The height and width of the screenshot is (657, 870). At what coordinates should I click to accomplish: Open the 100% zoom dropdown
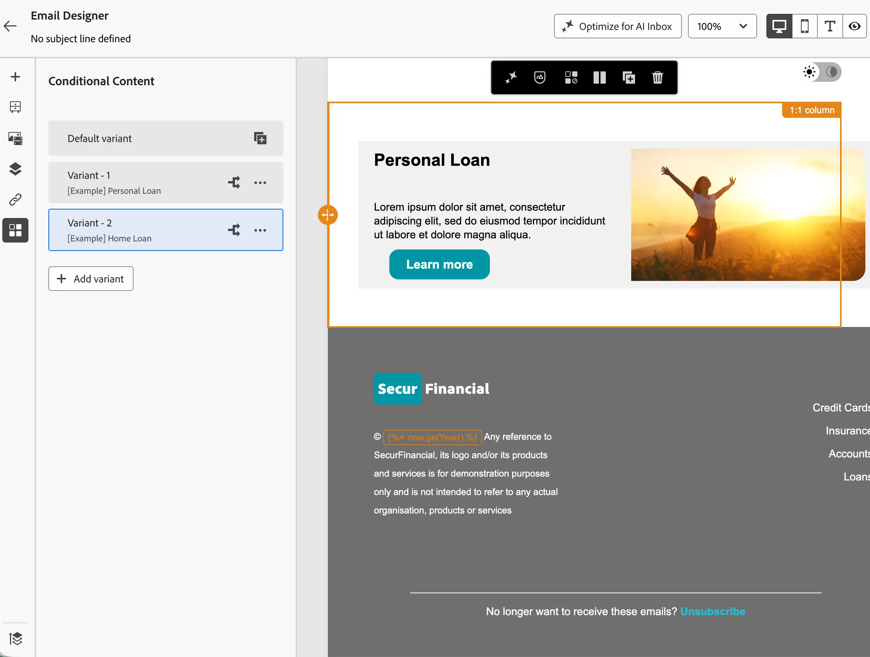click(722, 26)
